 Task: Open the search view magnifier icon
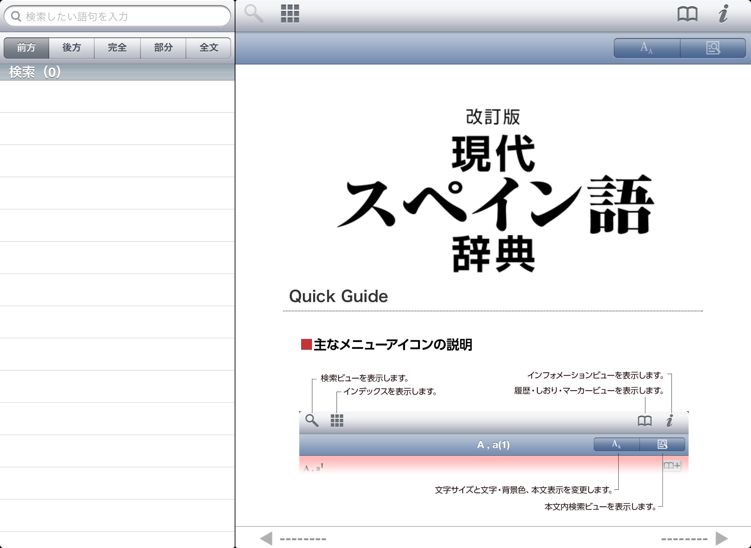pos(254,14)
